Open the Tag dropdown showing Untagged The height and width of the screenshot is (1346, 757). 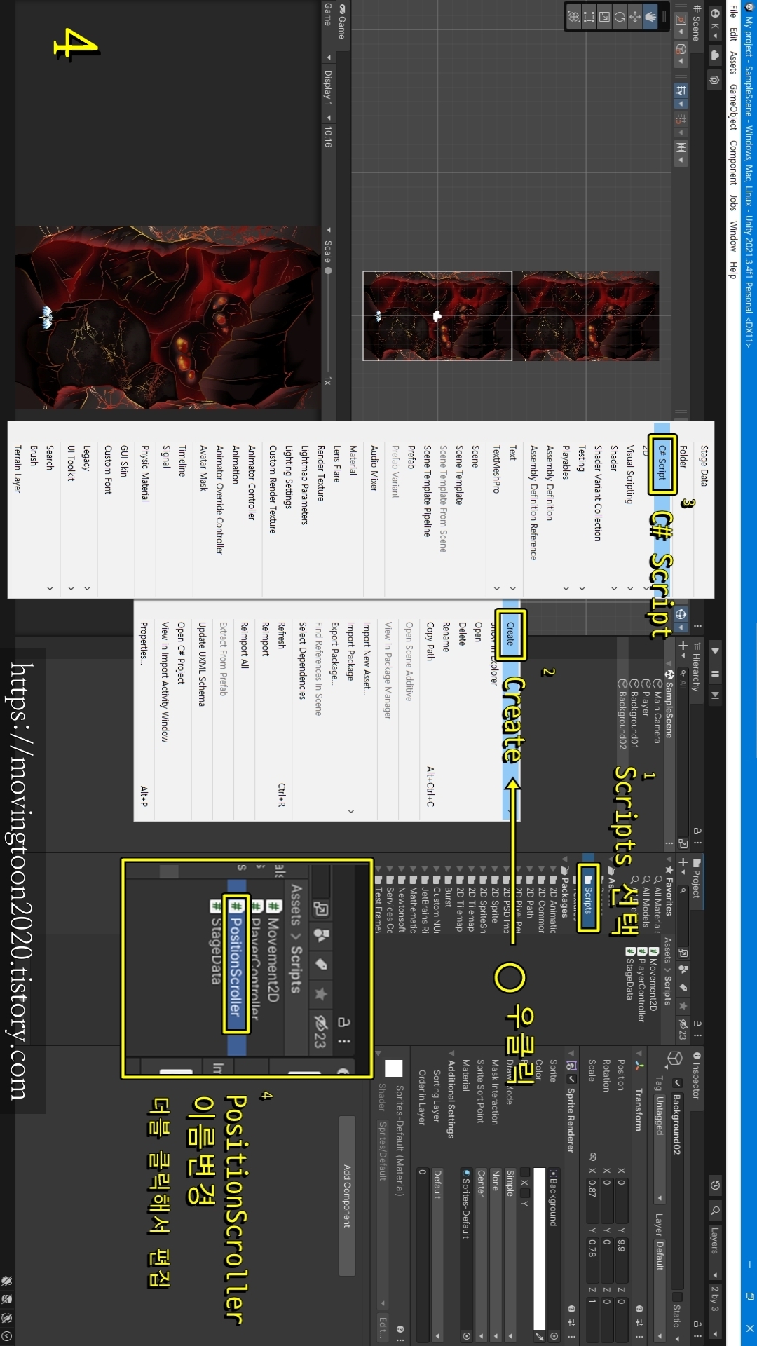point(660,1148)
